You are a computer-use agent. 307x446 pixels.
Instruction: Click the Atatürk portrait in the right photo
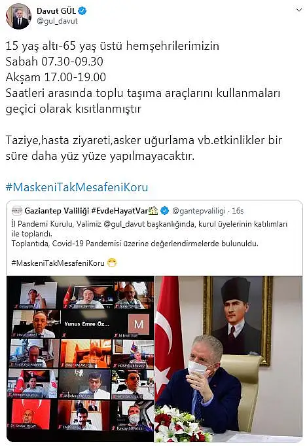coord(238,318)
